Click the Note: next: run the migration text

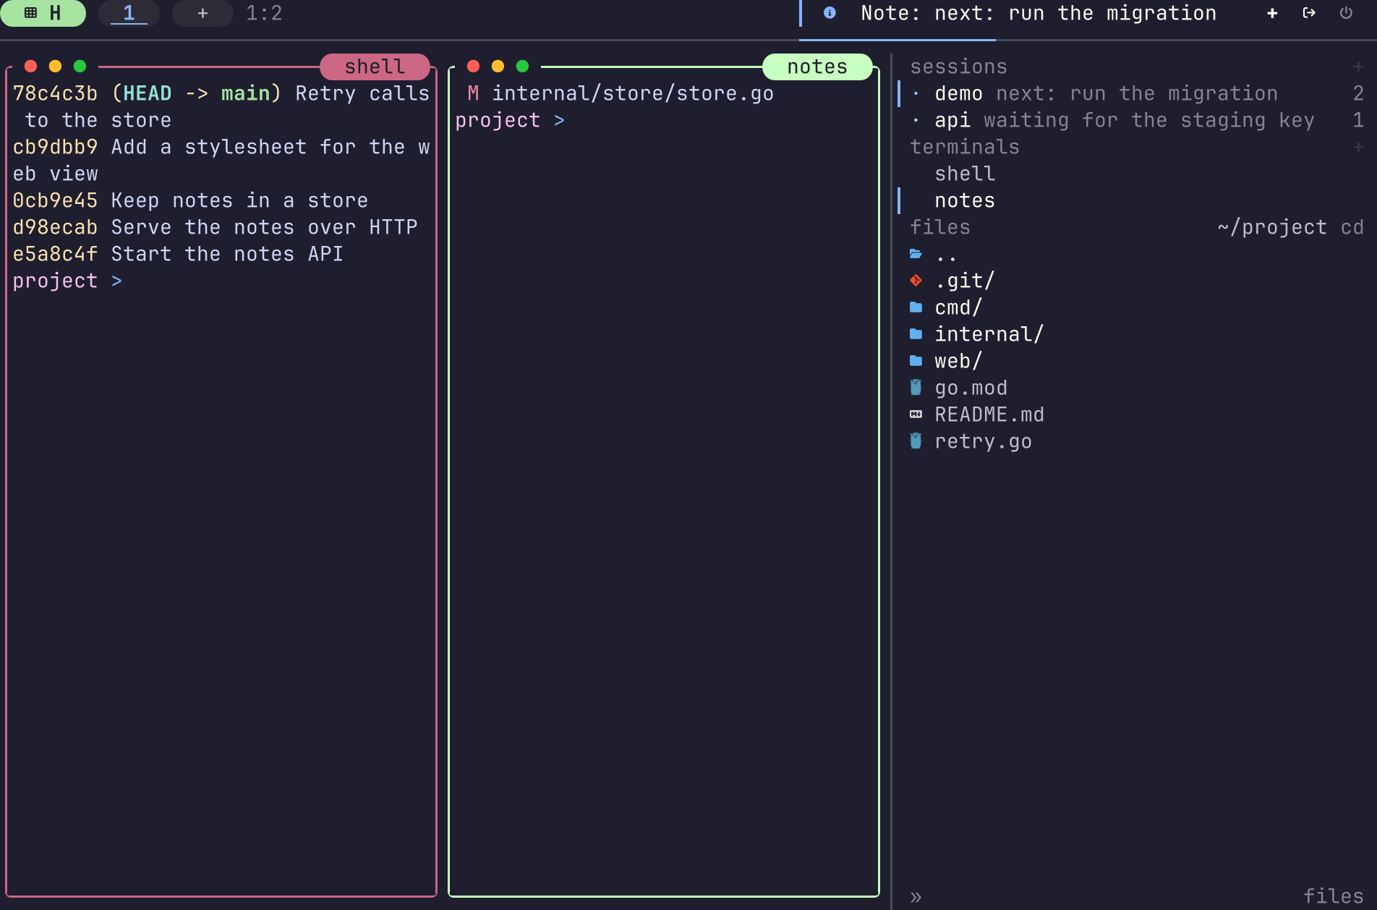(1039, 13)
